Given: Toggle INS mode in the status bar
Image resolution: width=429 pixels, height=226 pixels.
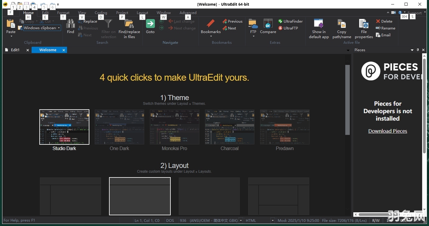Looking at the screenshot, I should coord(389,220).
